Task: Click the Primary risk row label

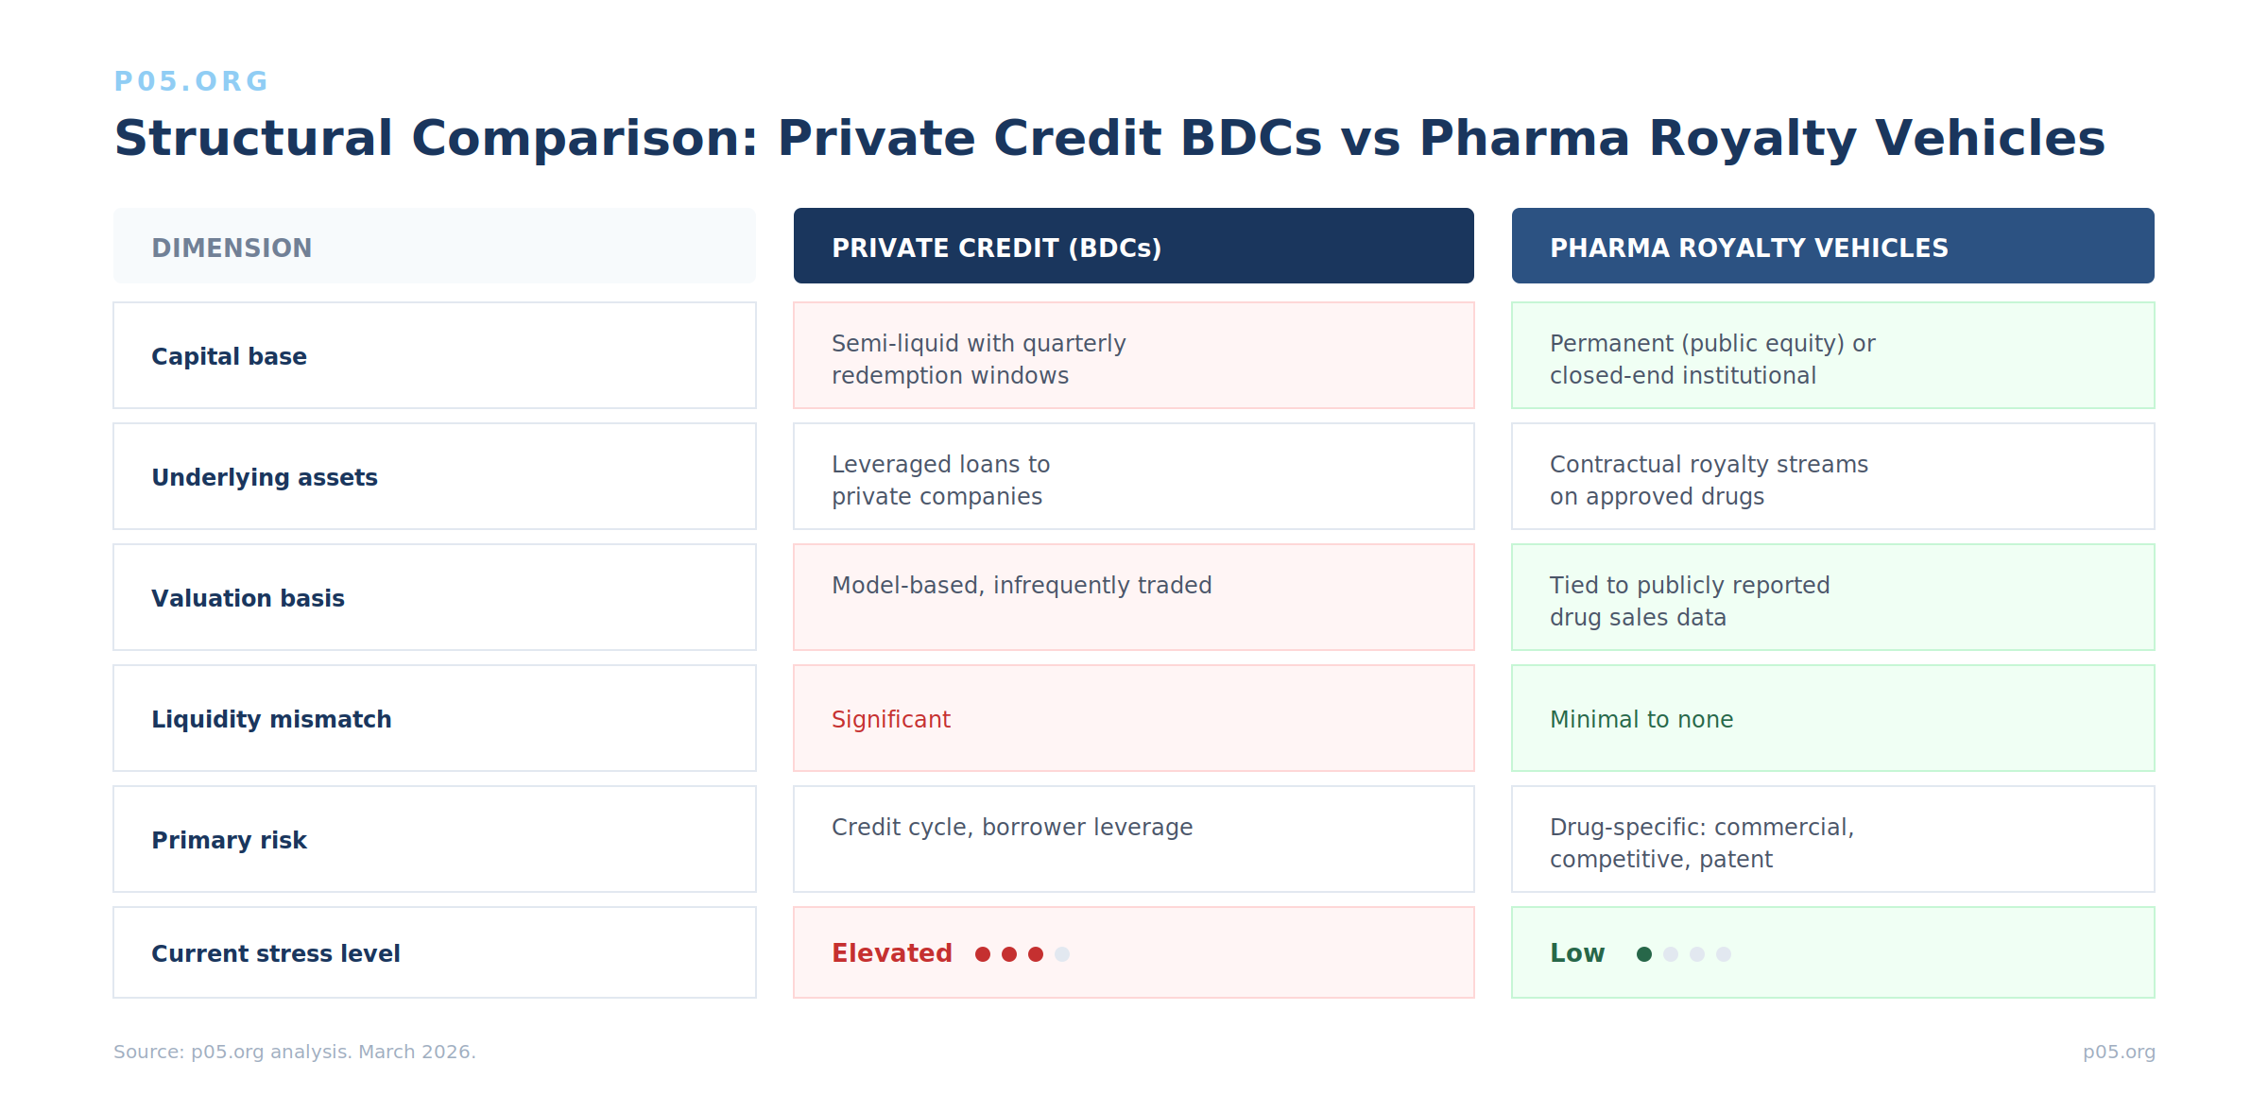Action: [229, 840]
